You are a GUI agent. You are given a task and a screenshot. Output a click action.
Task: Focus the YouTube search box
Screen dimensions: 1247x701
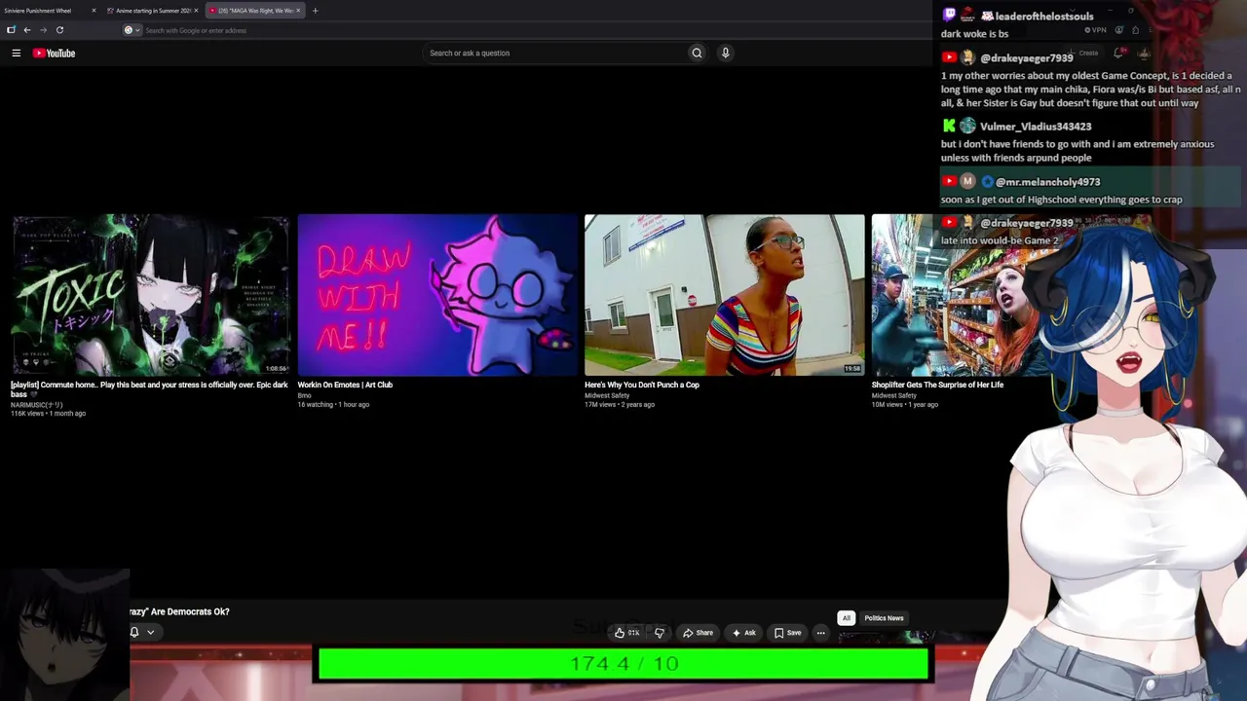(555, 53)
